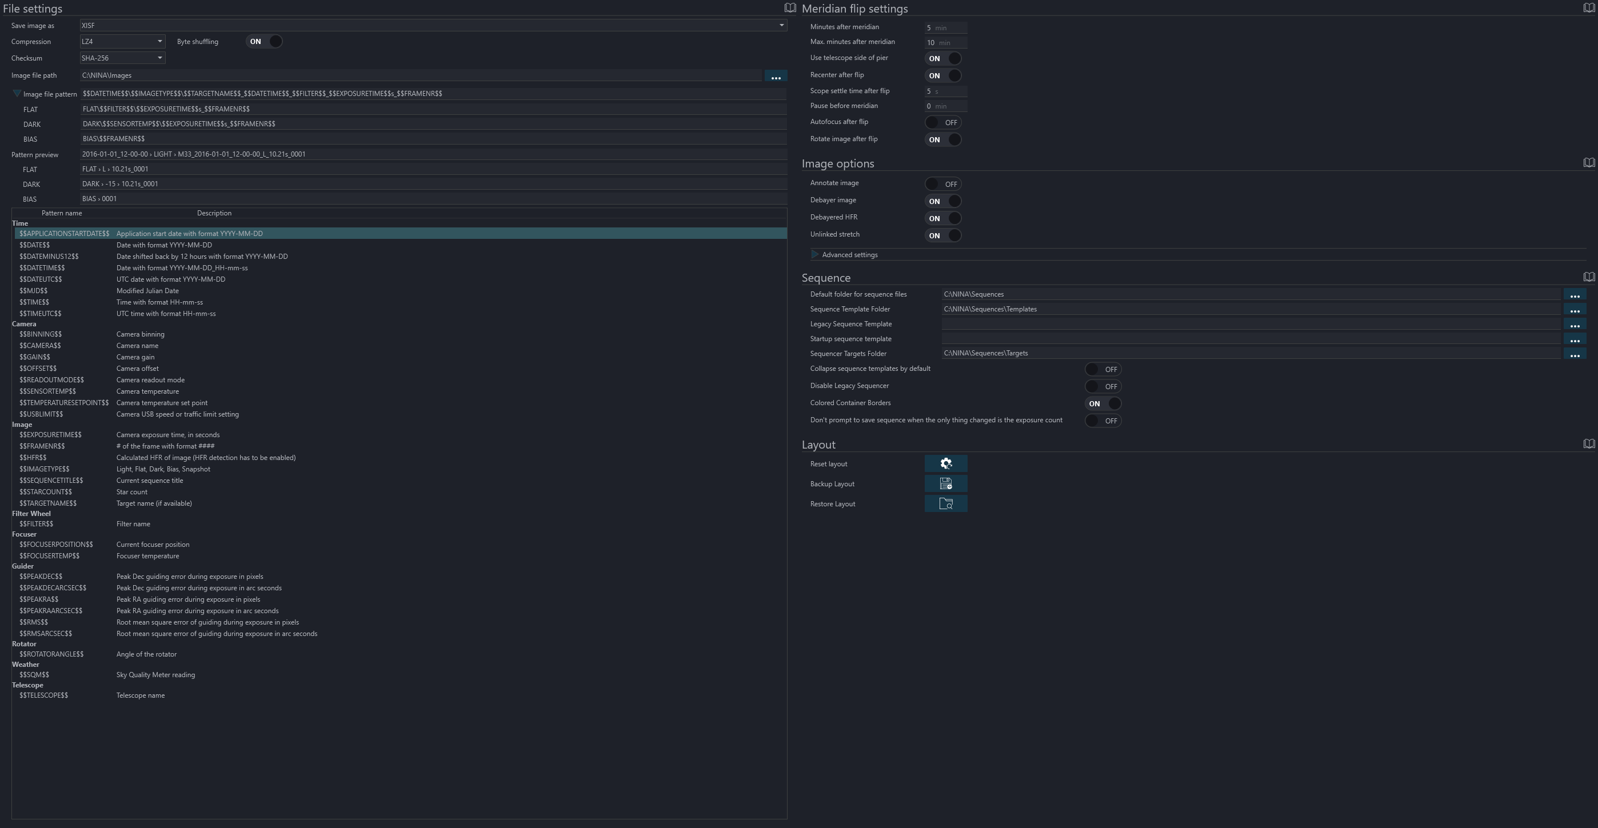Select $$DATEMINUS12$$ pattern row

click(401, 257)
